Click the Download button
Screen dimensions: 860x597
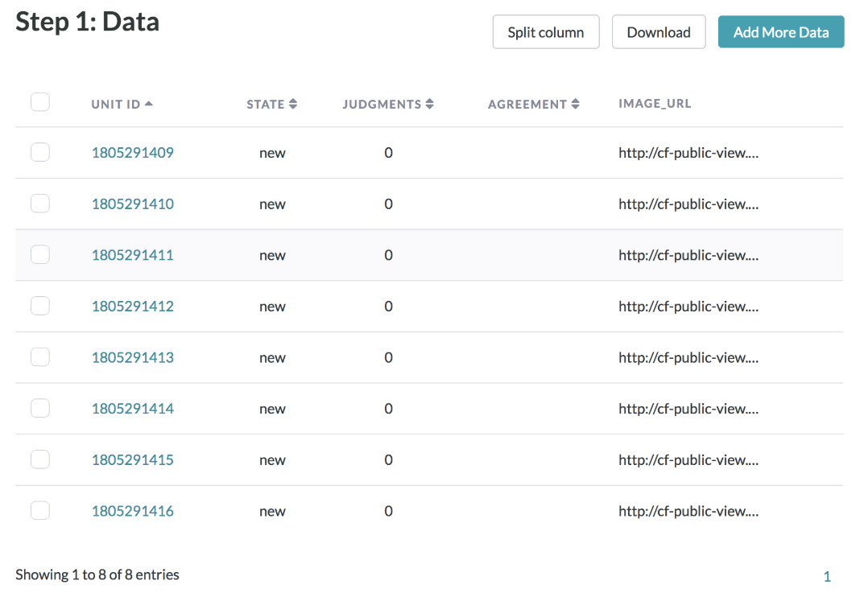click(659, 32)
